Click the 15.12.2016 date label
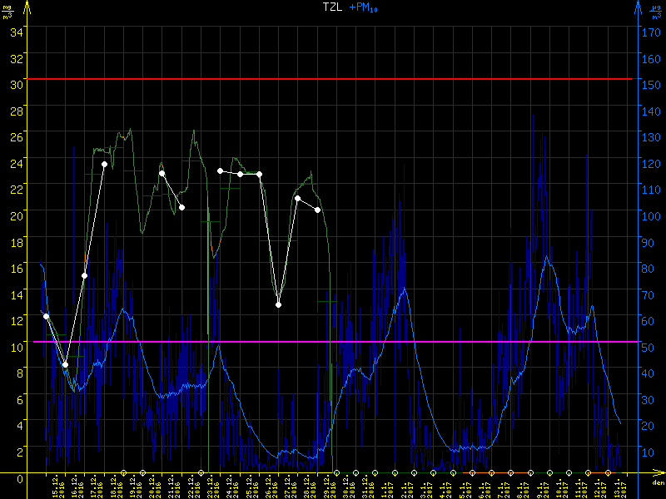 (x=55, y=487)
